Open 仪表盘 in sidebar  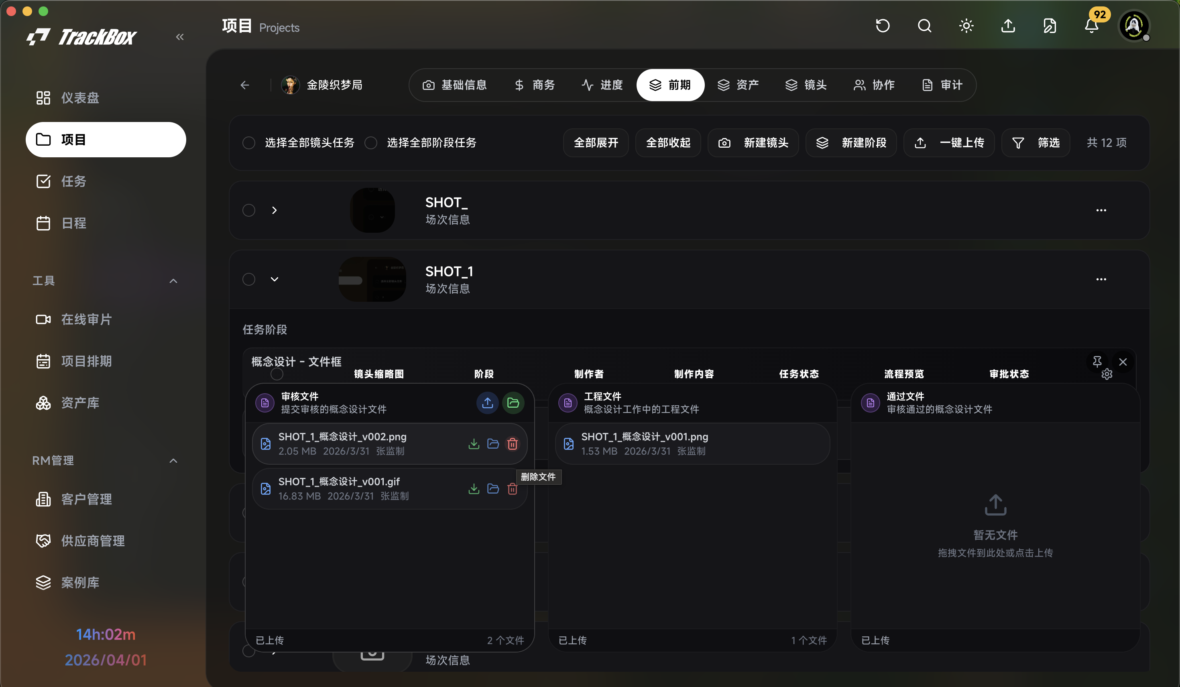tap(106, 98)
